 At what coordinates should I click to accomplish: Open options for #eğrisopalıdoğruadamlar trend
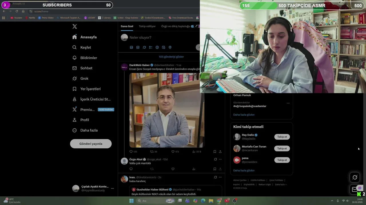[288, 103]
